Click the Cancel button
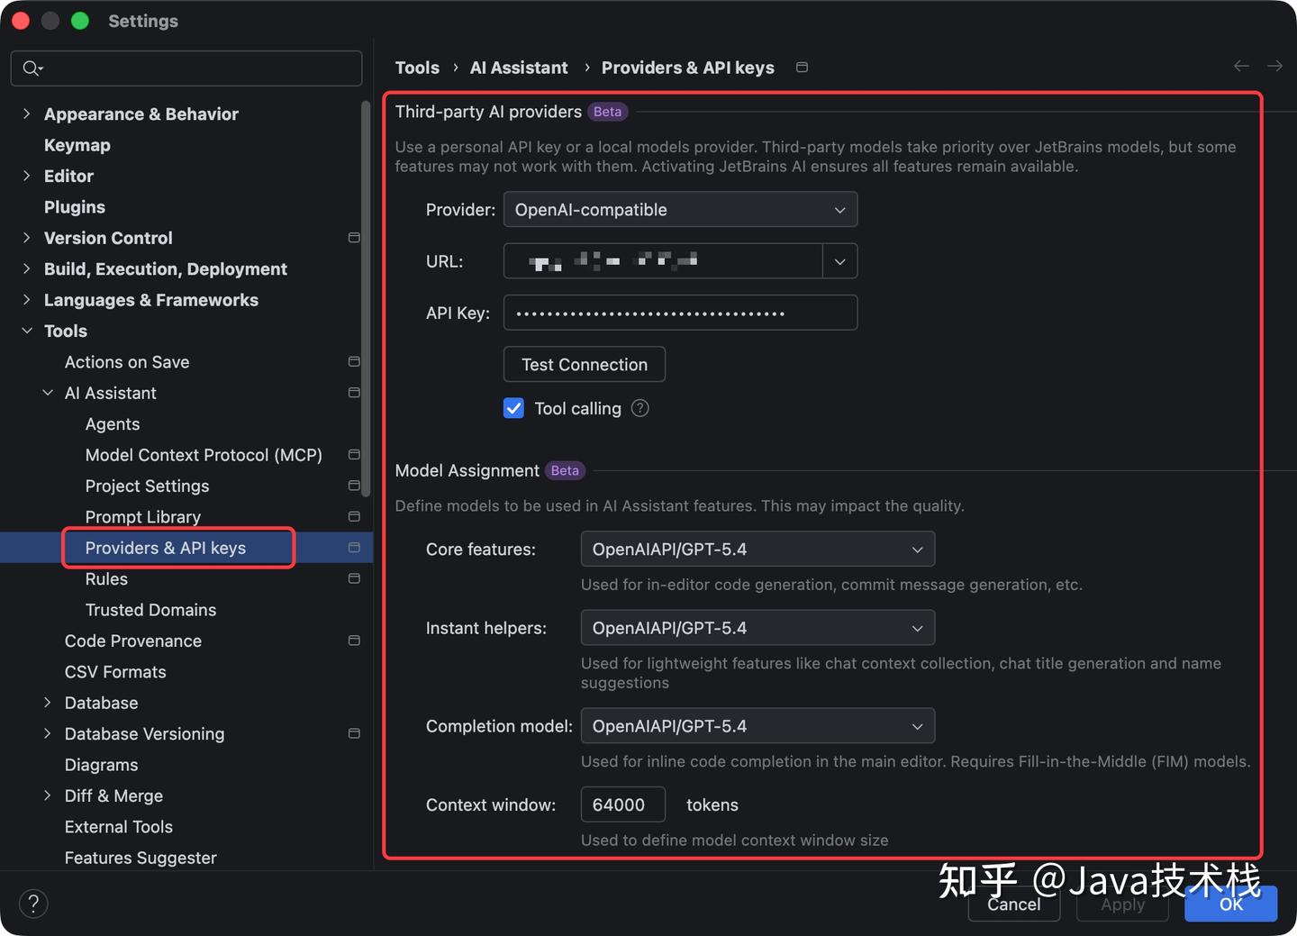The width and height of the screenshot is (1297, 936). [1013, 904]
